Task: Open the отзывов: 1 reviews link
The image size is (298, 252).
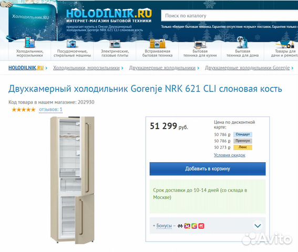Action: [x=50, y=110]
